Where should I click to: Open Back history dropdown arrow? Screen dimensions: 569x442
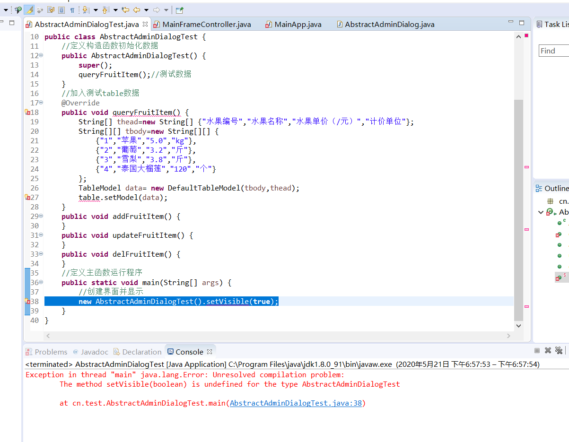(x=146, y=10)
